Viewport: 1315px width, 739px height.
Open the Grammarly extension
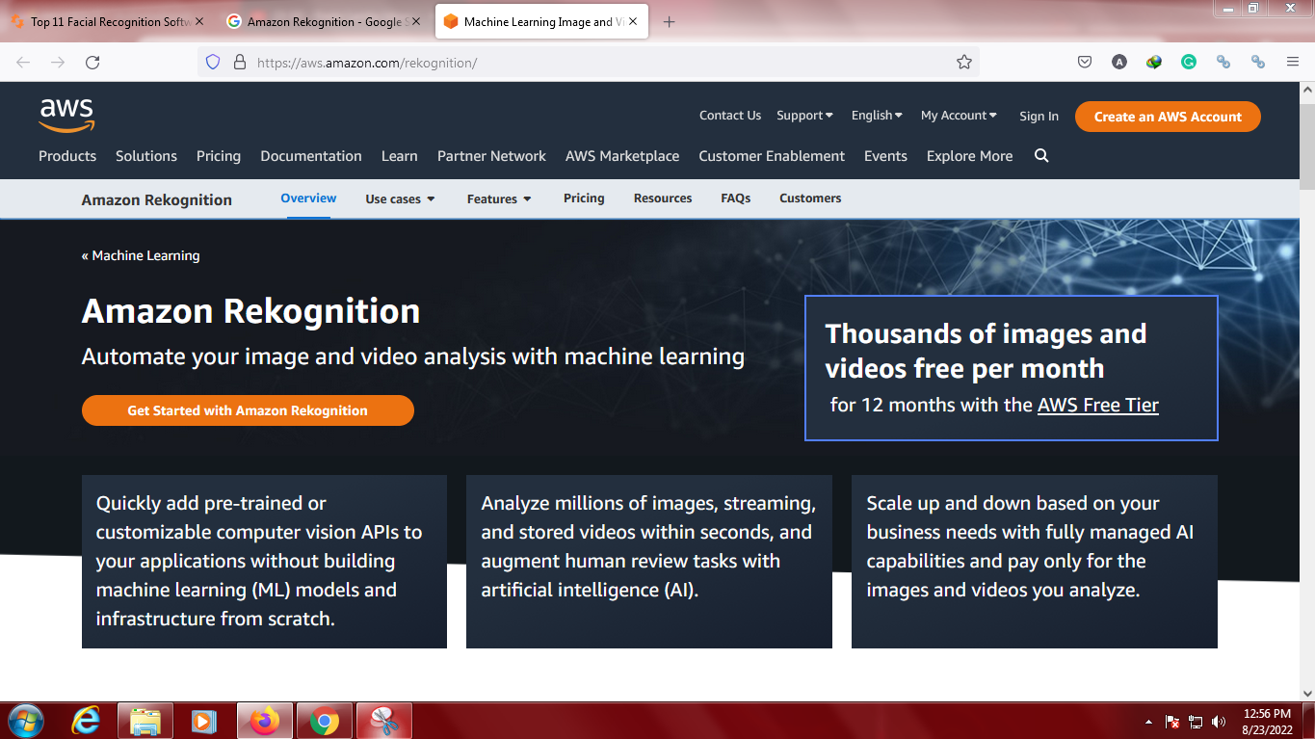coord(1189,62)
